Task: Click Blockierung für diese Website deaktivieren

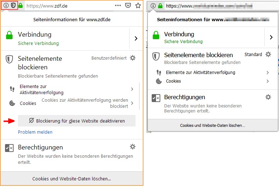Action: click(x=77, y=121)
